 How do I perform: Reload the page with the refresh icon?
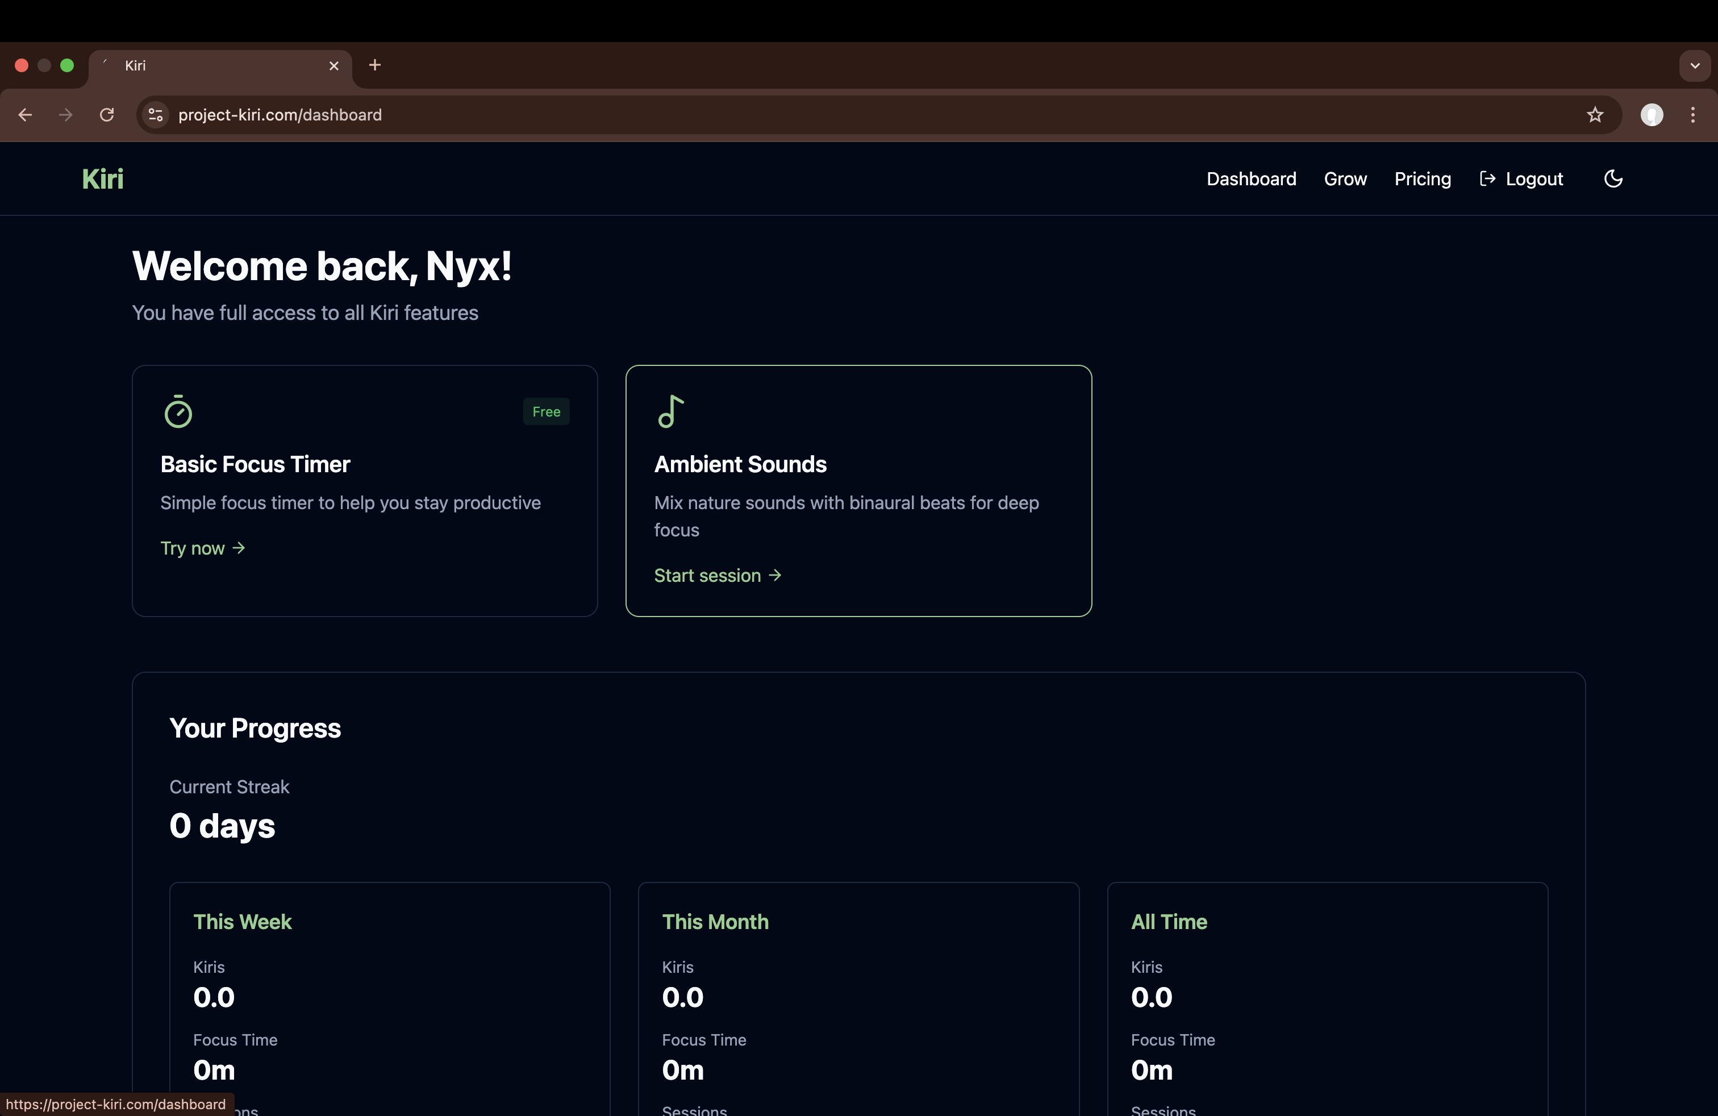[106, 114]
